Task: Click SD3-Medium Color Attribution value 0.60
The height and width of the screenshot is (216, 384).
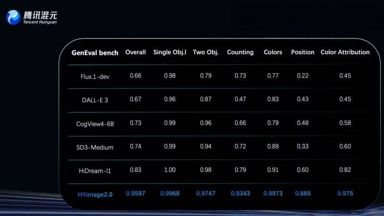Action: pos(345,146)
